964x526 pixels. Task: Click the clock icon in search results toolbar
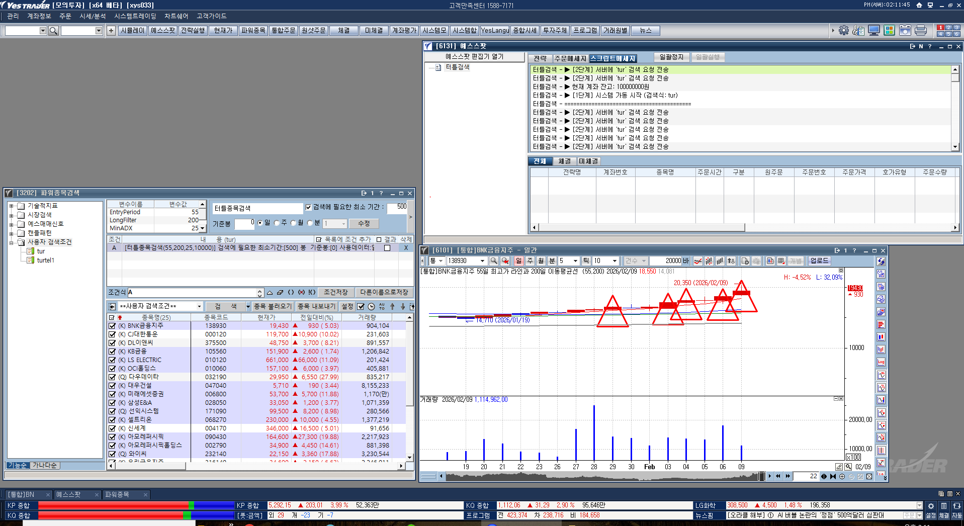point(371,306)
